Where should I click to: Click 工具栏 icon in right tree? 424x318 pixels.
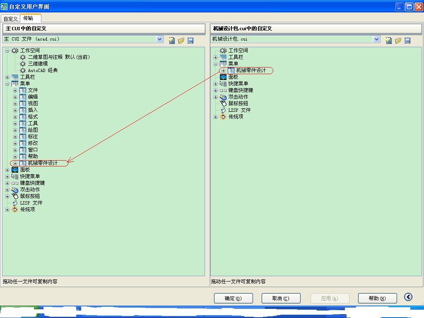(223, 57)
